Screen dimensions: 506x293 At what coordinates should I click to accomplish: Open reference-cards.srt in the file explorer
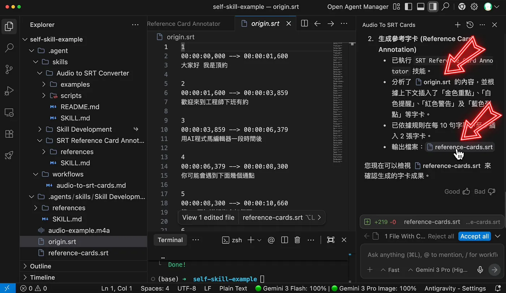pyautogui.click(x=78, y=253)
